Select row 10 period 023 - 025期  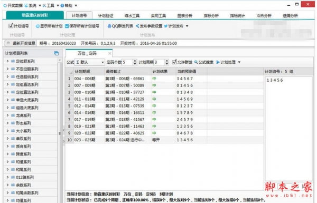(164, 140)
